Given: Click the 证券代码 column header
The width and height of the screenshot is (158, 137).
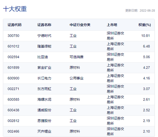Looking at the screenshot, I should [15, 25].
